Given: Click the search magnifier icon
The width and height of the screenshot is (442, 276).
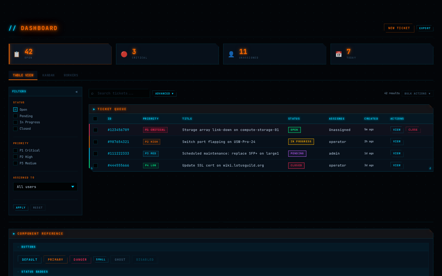Looking at the screenshot, I should coord(92,94).
